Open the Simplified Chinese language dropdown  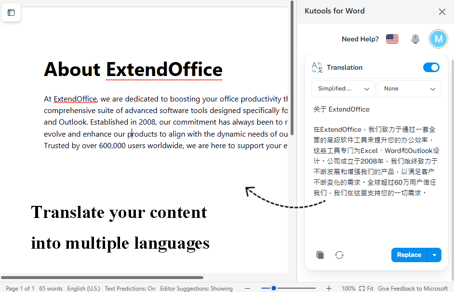tap(343, 89)
